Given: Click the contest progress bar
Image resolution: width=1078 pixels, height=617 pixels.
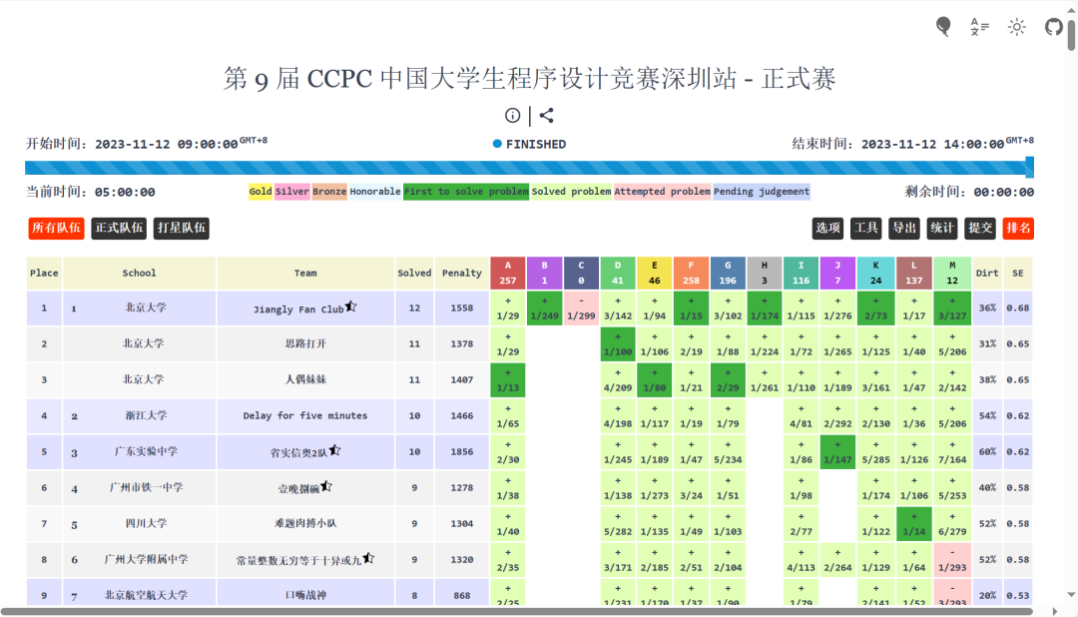Looking at the screenshot, I should click(x=529, y=168).
